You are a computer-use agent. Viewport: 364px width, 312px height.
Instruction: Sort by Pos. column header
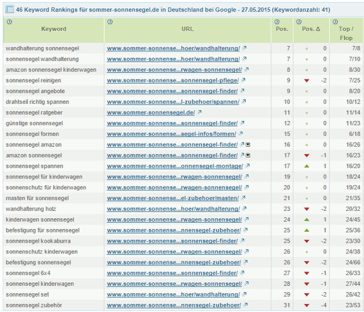pyautogui.click(x=282, y=29)
